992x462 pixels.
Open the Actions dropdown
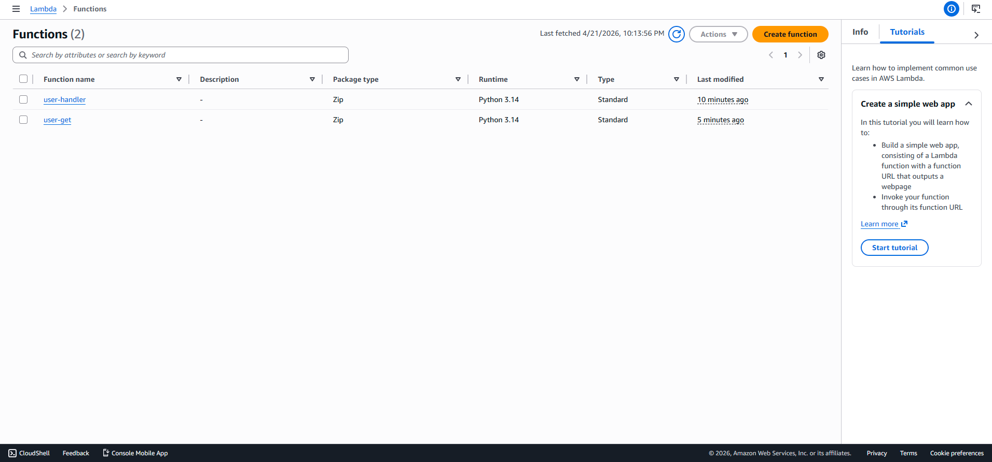(x=719, y=34)
